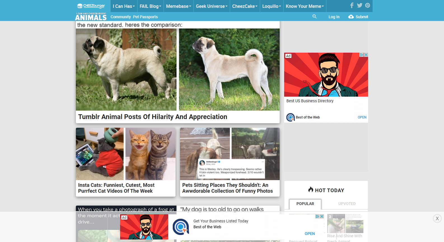Open the Pet Passports link
This screenshot has height=242, width=444.
click(x=145, y=17)
